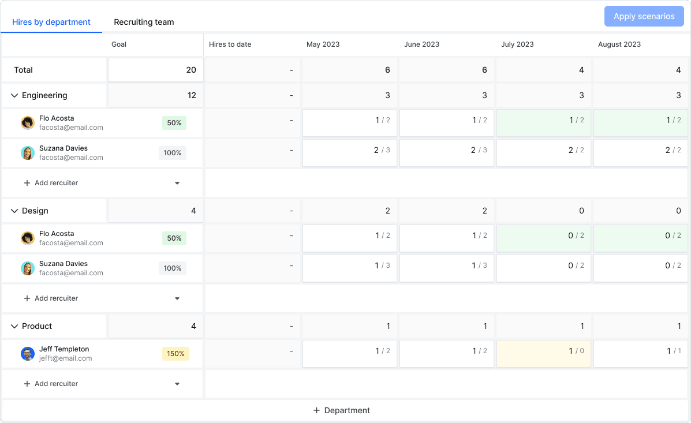Image resolution: width=691 pixels, height=423 pixels.
Task: Click Flo Acosta's avatar in Design
Action: point(28,238)
